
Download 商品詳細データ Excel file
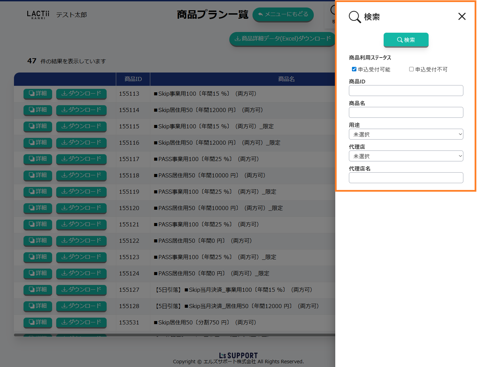pyautogui.click(x=282, y=39)
